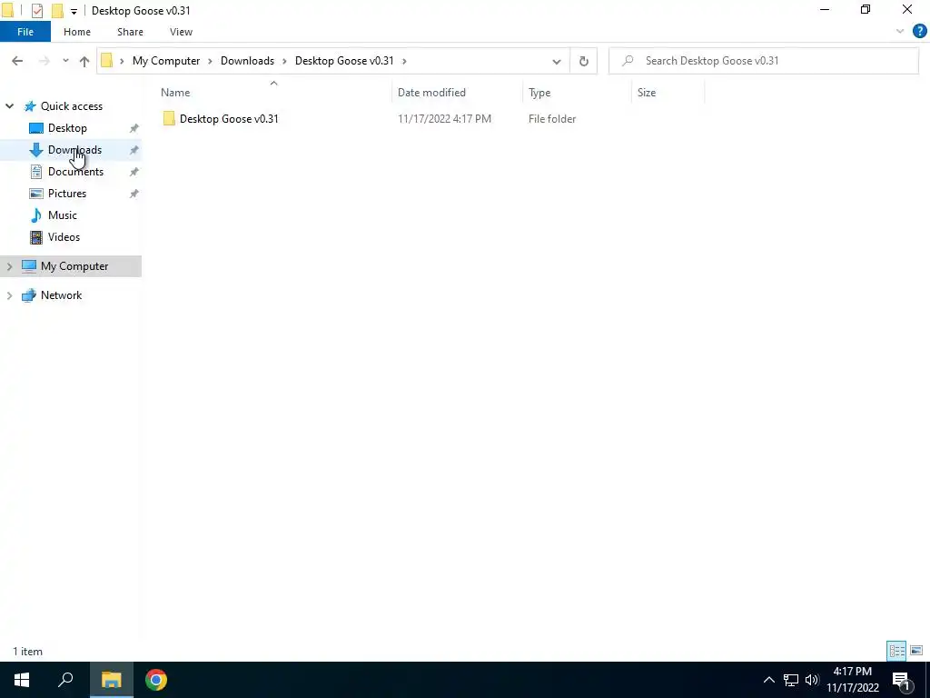Select the Desktop Goose v0.31 folder name
Image resolution: width=930 pixels, height=698 pixels.
click(x=229, y=119)
